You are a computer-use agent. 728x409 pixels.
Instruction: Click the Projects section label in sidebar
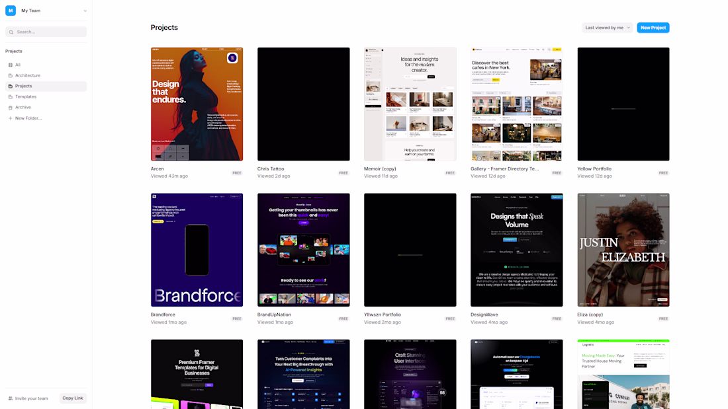point(14,51)
